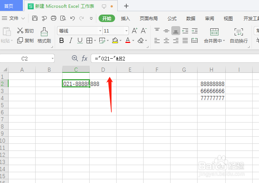Expand the fill color dropdown arrow

120,40
